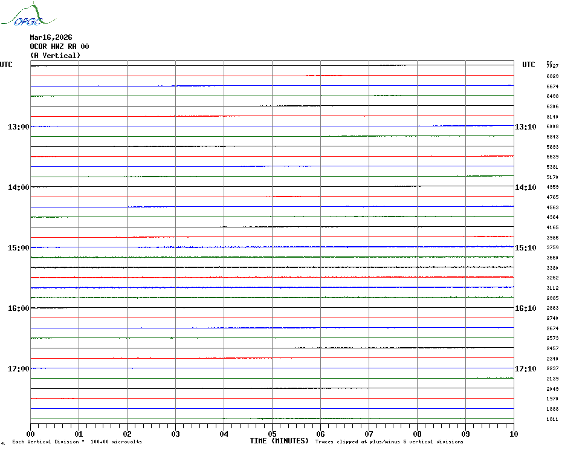
Task: Select the 6140 value in the right column
Action: (552, 117)
